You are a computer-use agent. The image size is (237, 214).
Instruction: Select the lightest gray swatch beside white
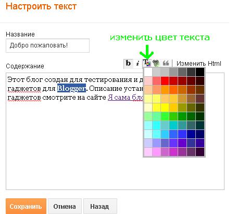coord(156,72)
